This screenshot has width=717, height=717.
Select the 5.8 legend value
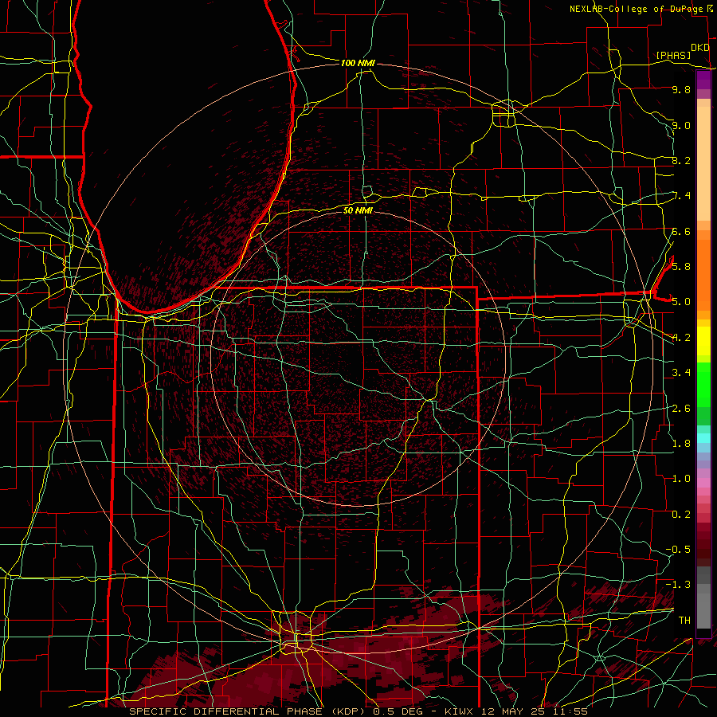point(681,266)
